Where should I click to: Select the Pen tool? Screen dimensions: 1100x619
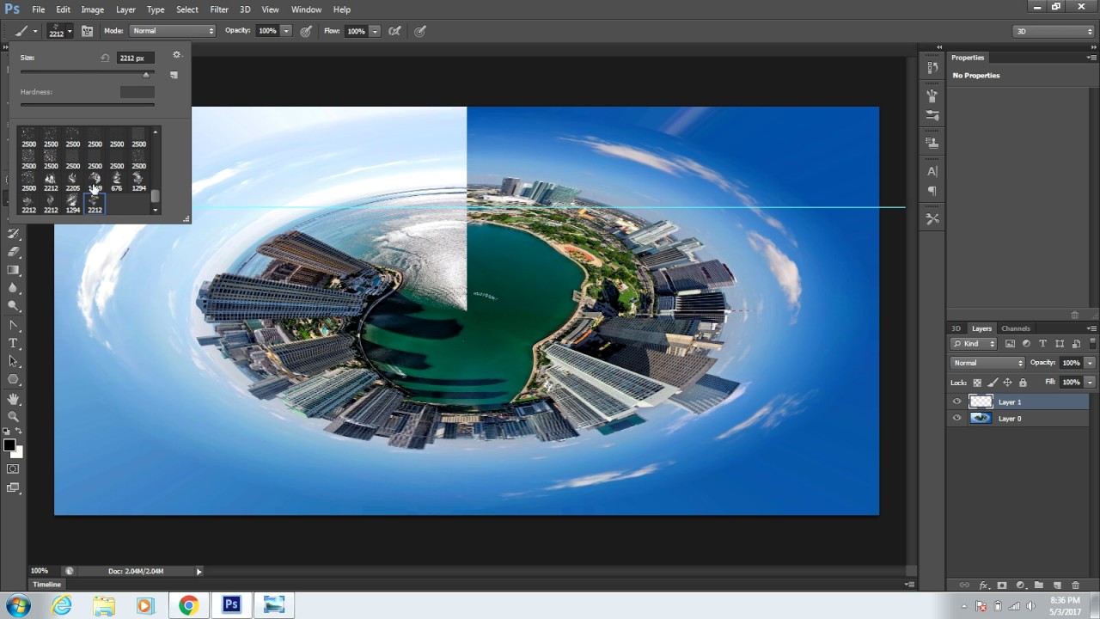14,326
